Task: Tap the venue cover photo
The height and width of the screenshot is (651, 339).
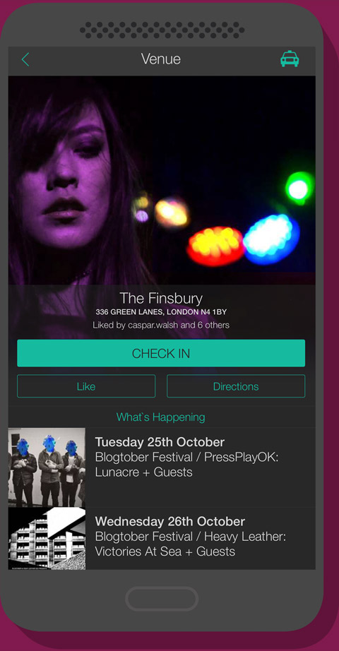Action: point(162,181)
